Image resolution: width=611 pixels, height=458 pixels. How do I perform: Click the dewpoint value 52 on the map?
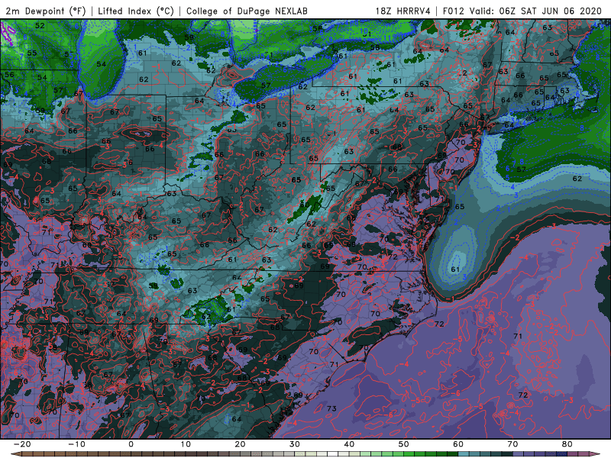point(40,26)
